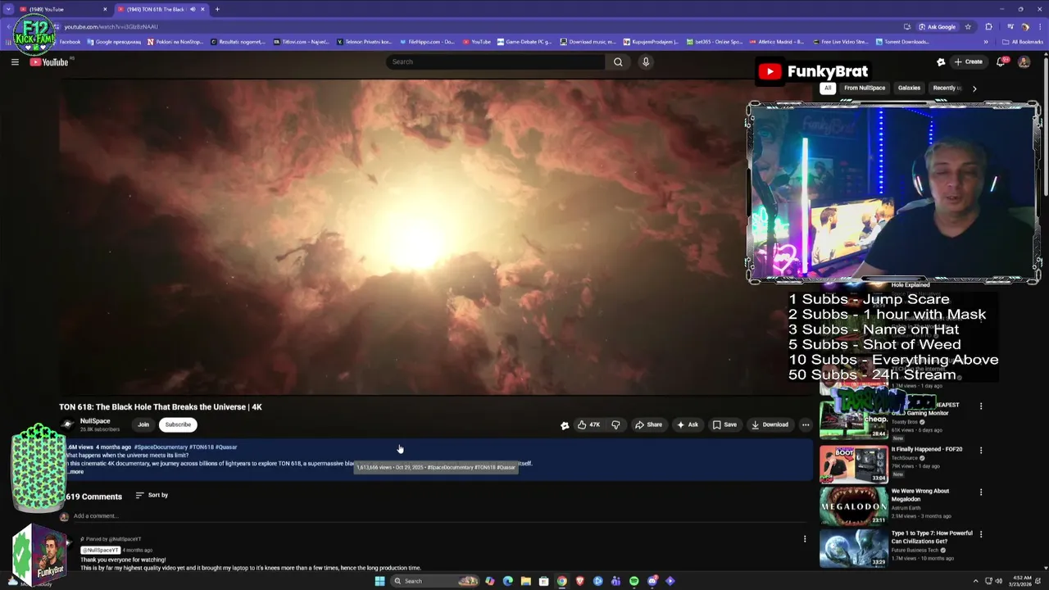The image size is (1049, 590).
Task: Click the 'Add a comment' field
Action: pos(438,516)
